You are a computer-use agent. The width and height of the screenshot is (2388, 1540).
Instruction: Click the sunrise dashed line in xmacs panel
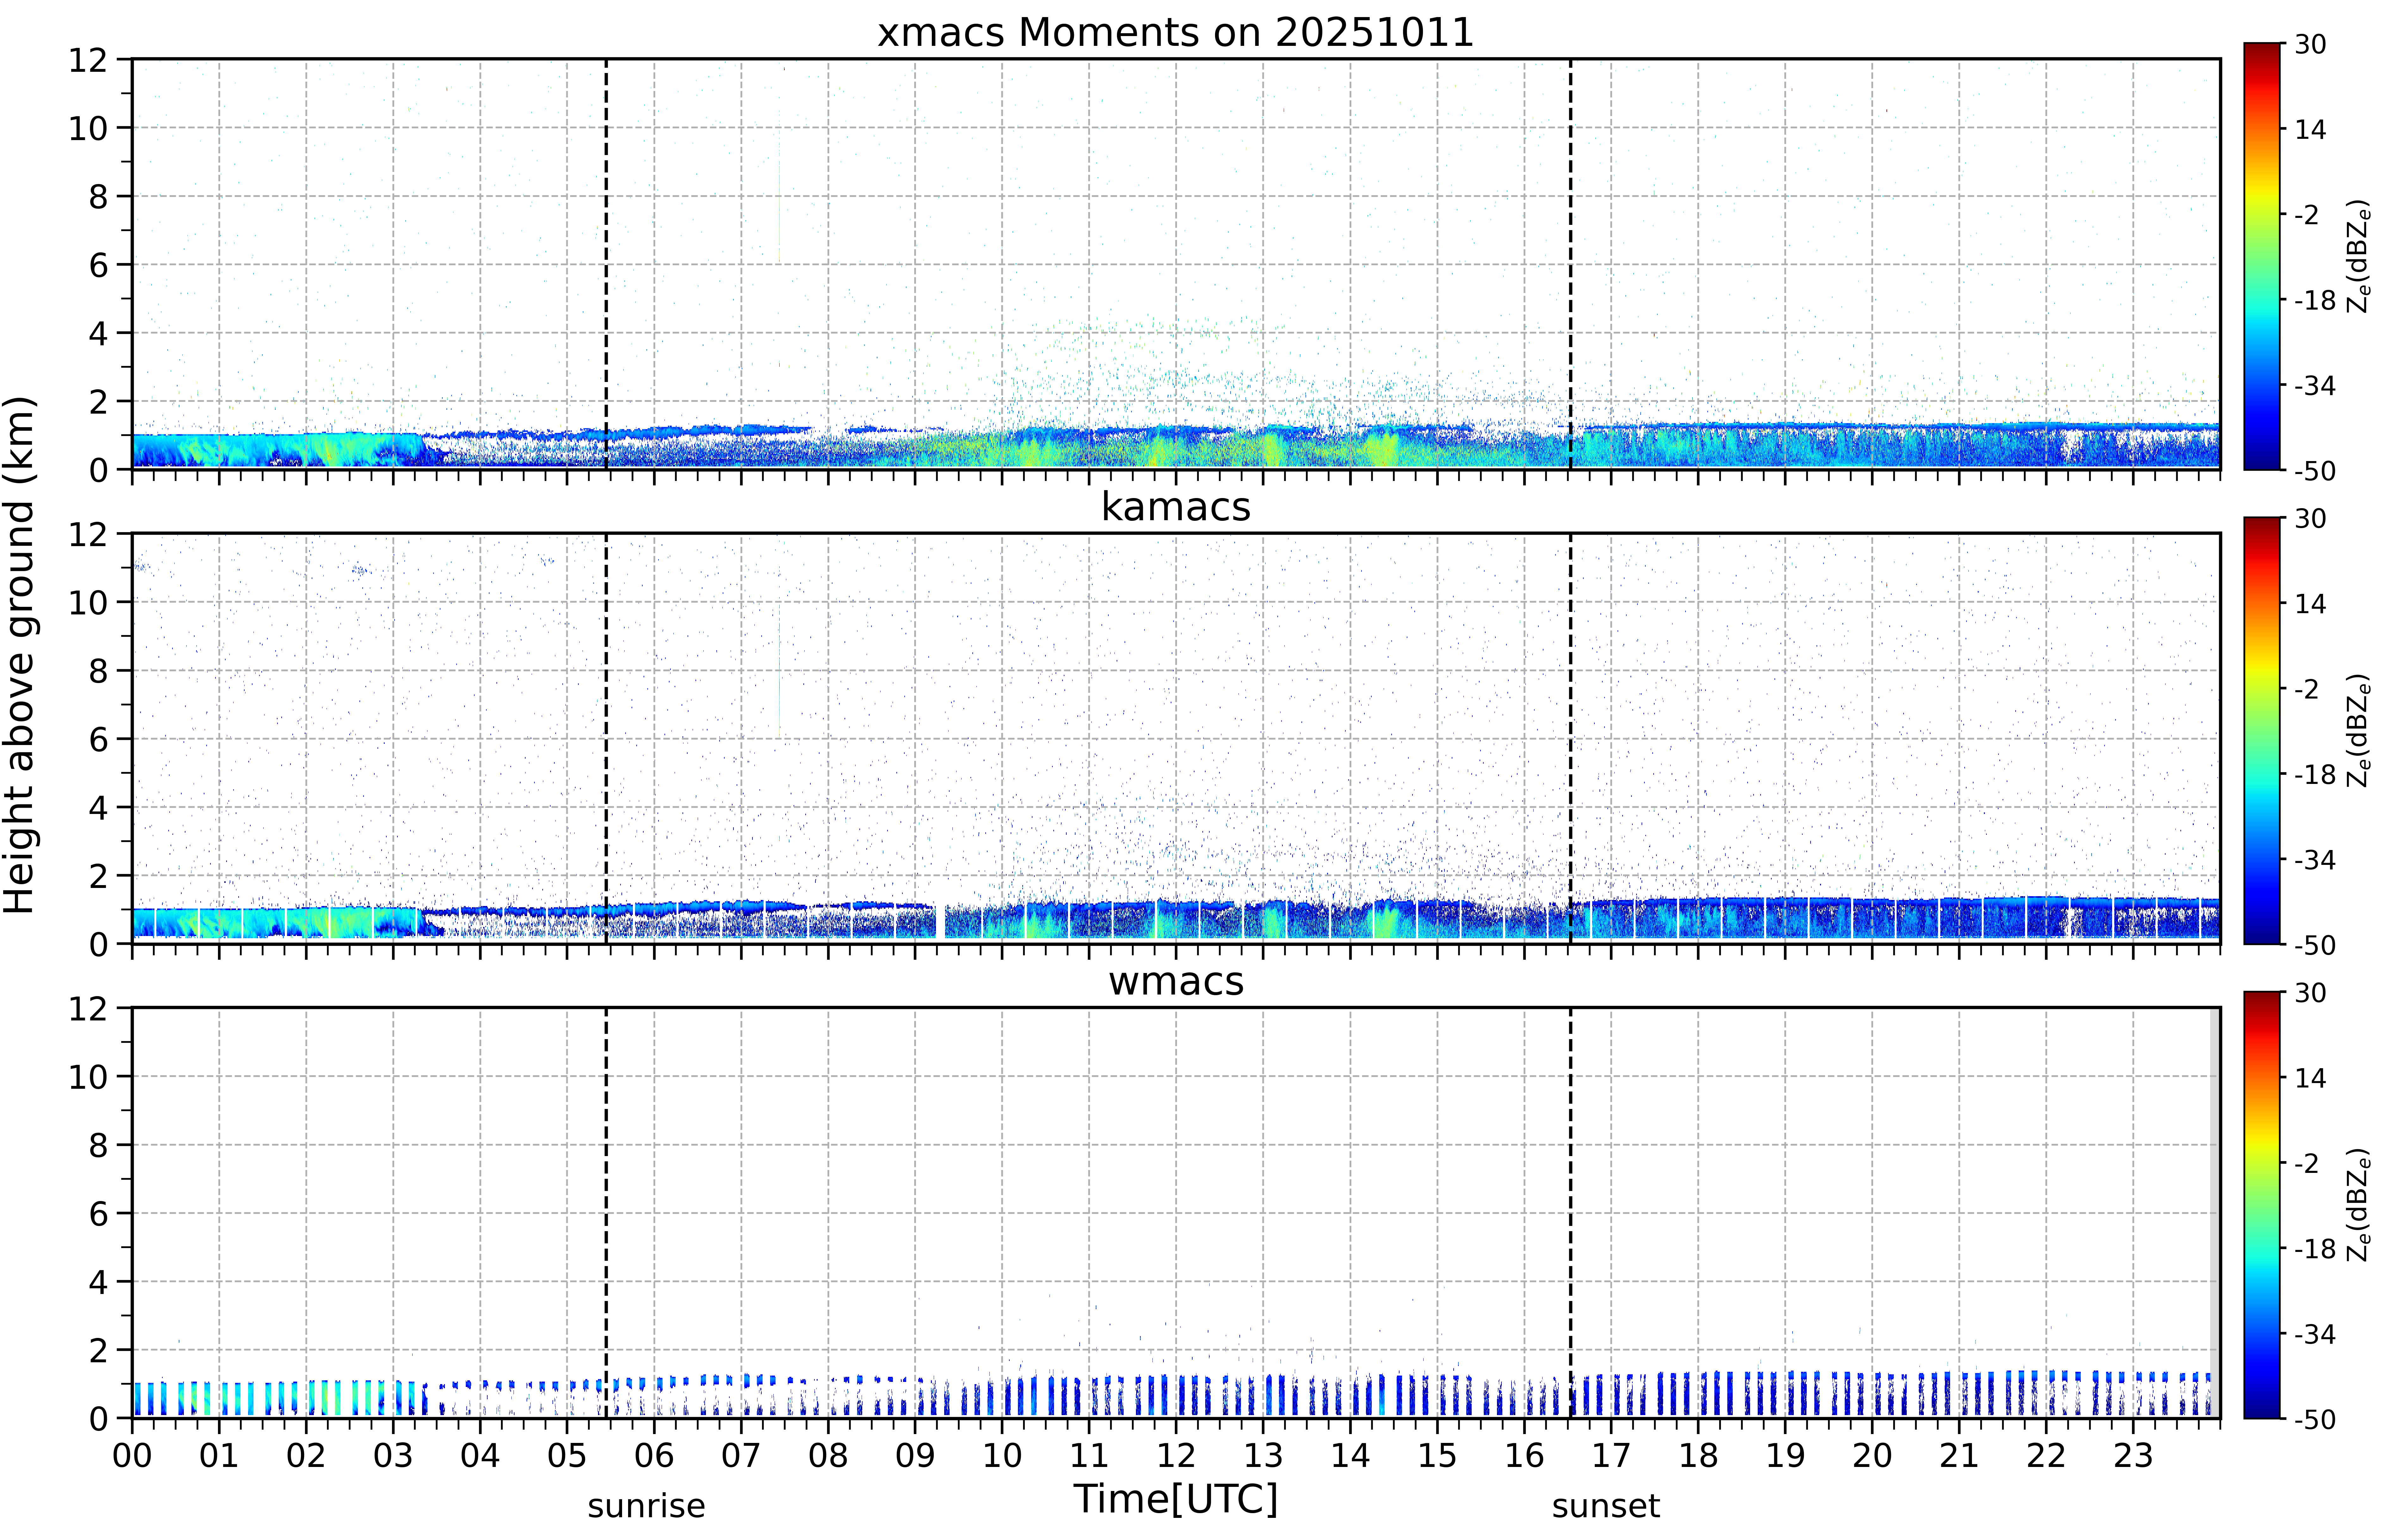click(606, 264)
